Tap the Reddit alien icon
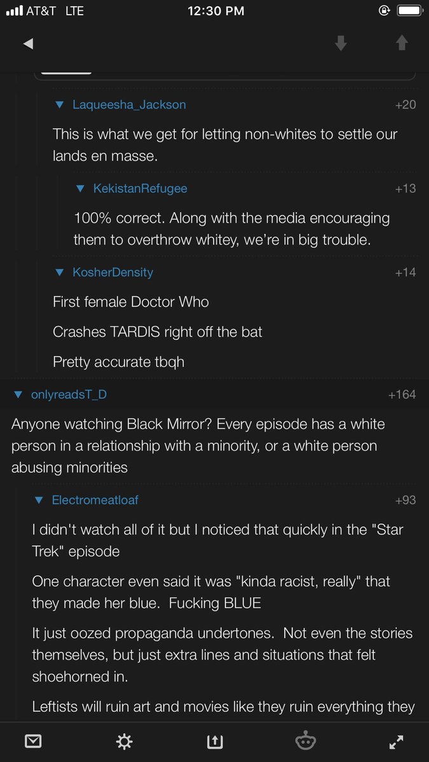 pyautogui.click(x=306, y=741)
